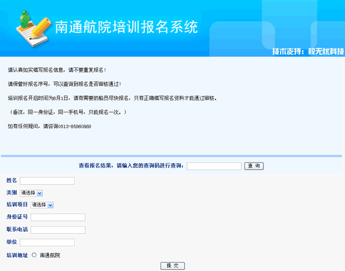
Task: Focus the 单位 input field
Action: pos(47,242)
